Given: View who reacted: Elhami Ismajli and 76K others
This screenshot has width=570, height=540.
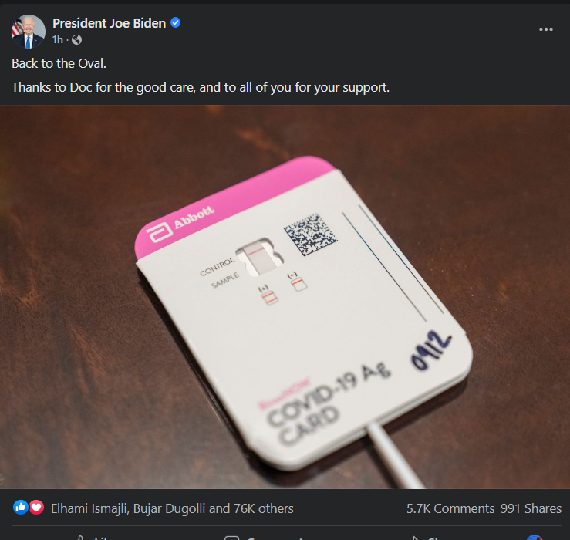Looking at the screenshot, I should pos(172,508).
